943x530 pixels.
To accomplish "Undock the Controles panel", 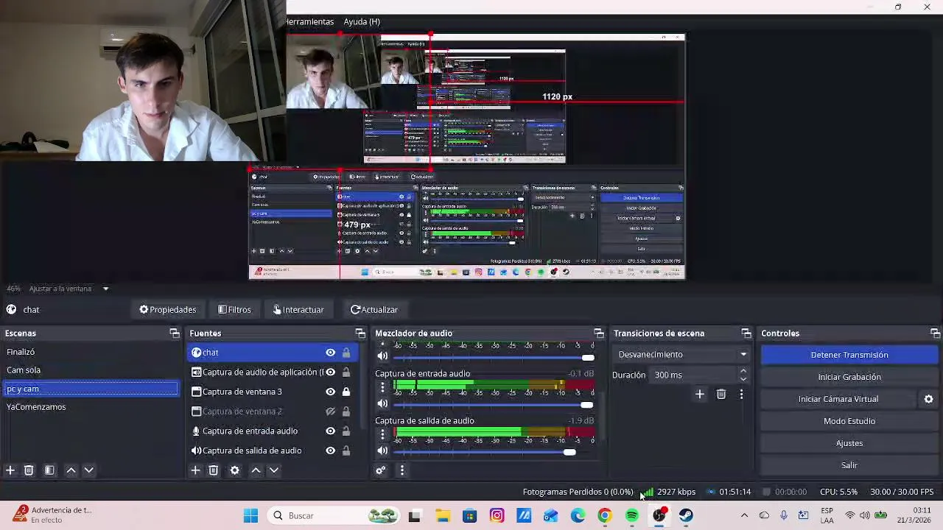I will coord(935,333).
